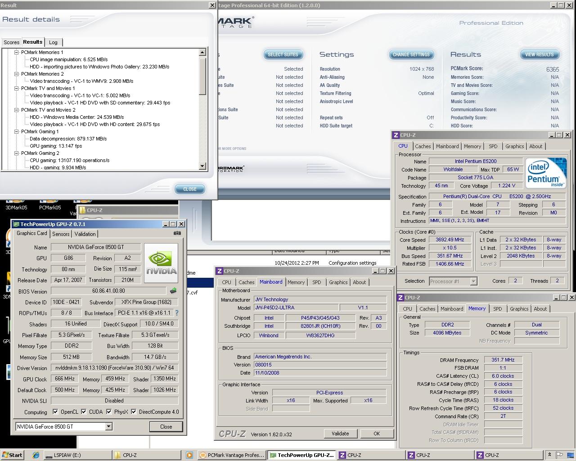Switch to PCMark Vantage taskbar button
Image resolution: width=576 pixels, height=461 pixels.
[x=231, y=455]
